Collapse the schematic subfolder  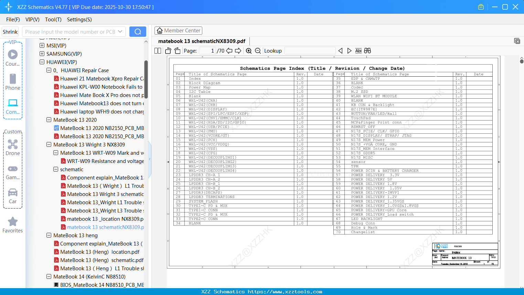point(56,170)
